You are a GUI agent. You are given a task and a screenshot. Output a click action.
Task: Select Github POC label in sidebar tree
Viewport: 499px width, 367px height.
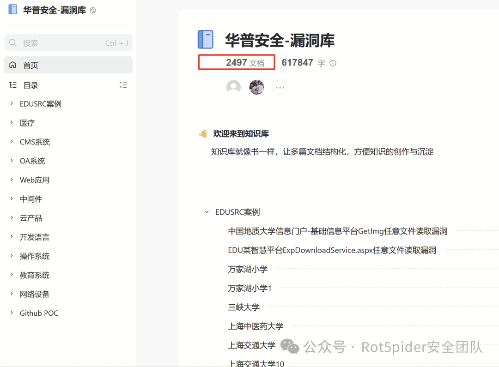pyautogui.click(x=39, y=313)
